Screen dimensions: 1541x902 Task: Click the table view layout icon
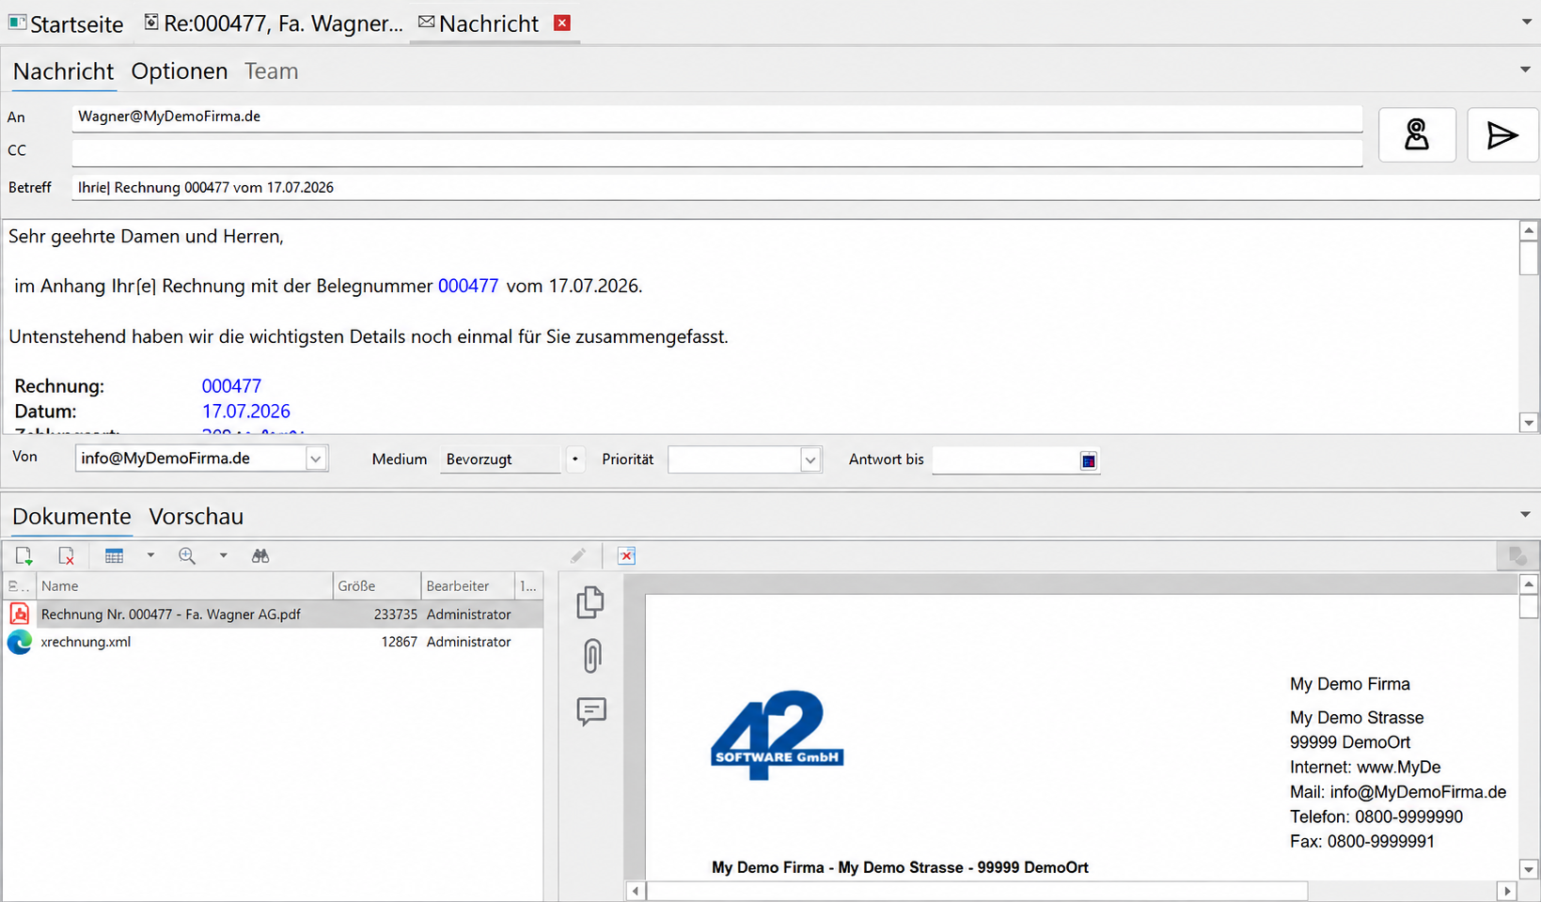(115, 556)
